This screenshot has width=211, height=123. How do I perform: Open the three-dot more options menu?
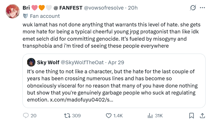point(202,8)
